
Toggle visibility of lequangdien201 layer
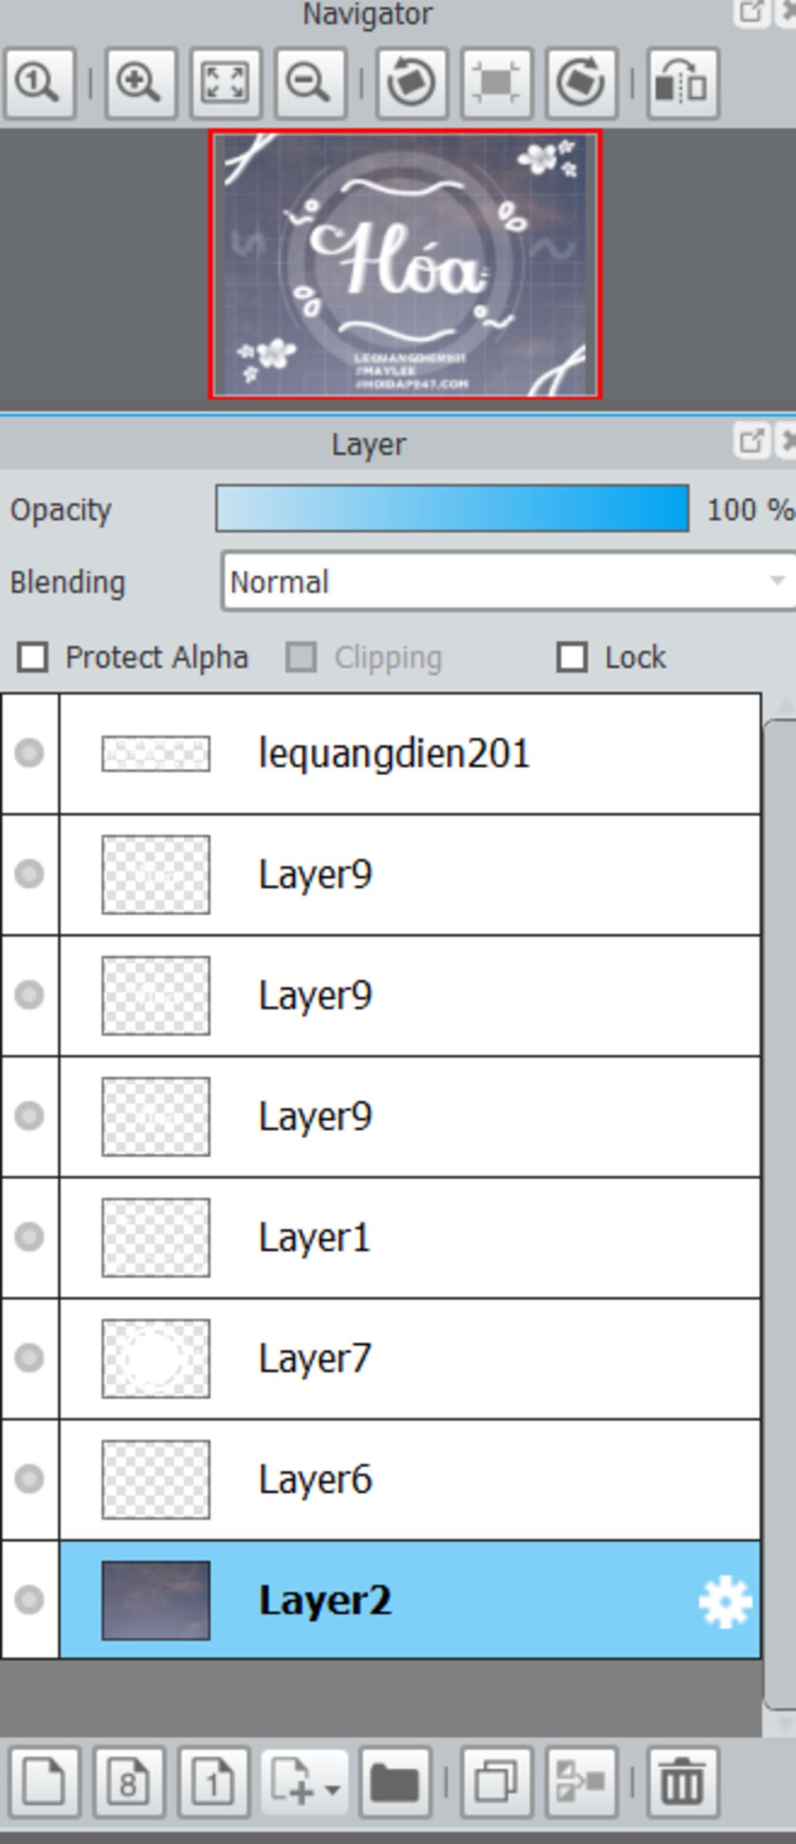tap(30, 753)
